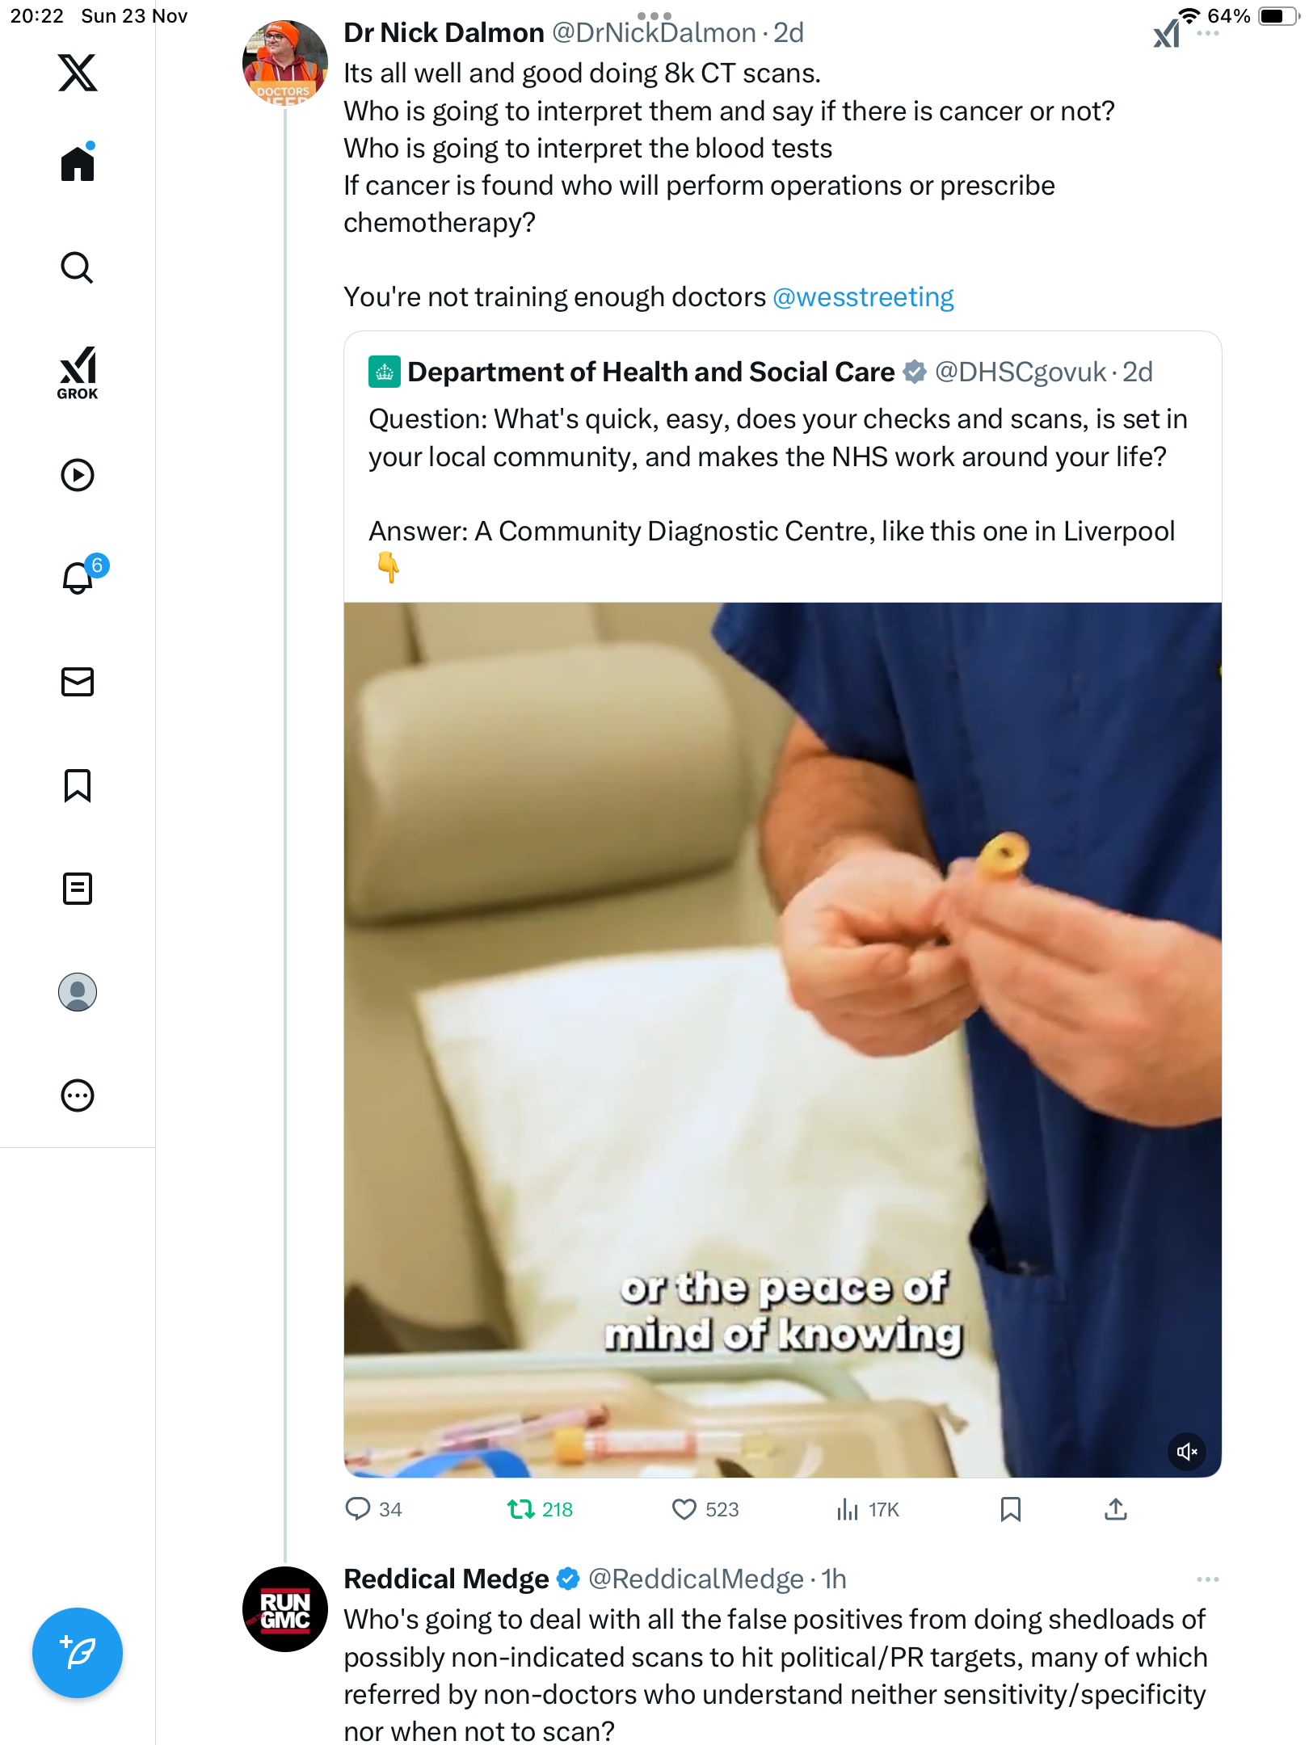This screenshot has height=1745, width=1309.
Task: Unmute the video in the quoted post
Action: [x=1186, y=1452]
